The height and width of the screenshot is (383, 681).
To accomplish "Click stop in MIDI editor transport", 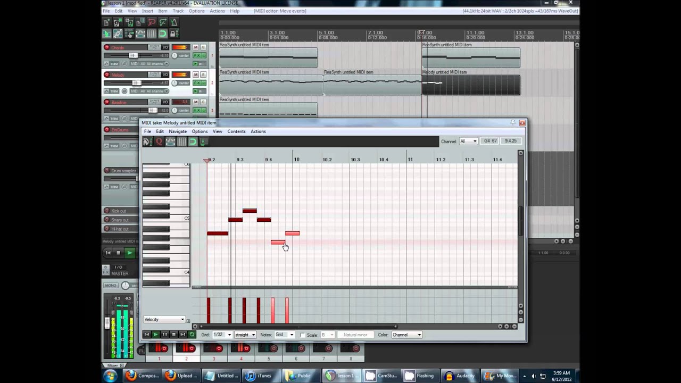I will [173, 335].
